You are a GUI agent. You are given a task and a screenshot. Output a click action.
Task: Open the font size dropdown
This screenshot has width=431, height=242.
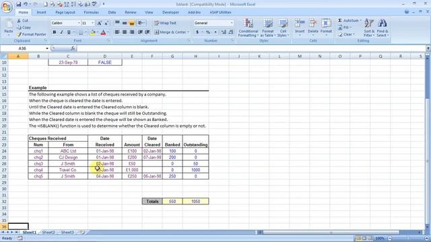click(93, 23)
